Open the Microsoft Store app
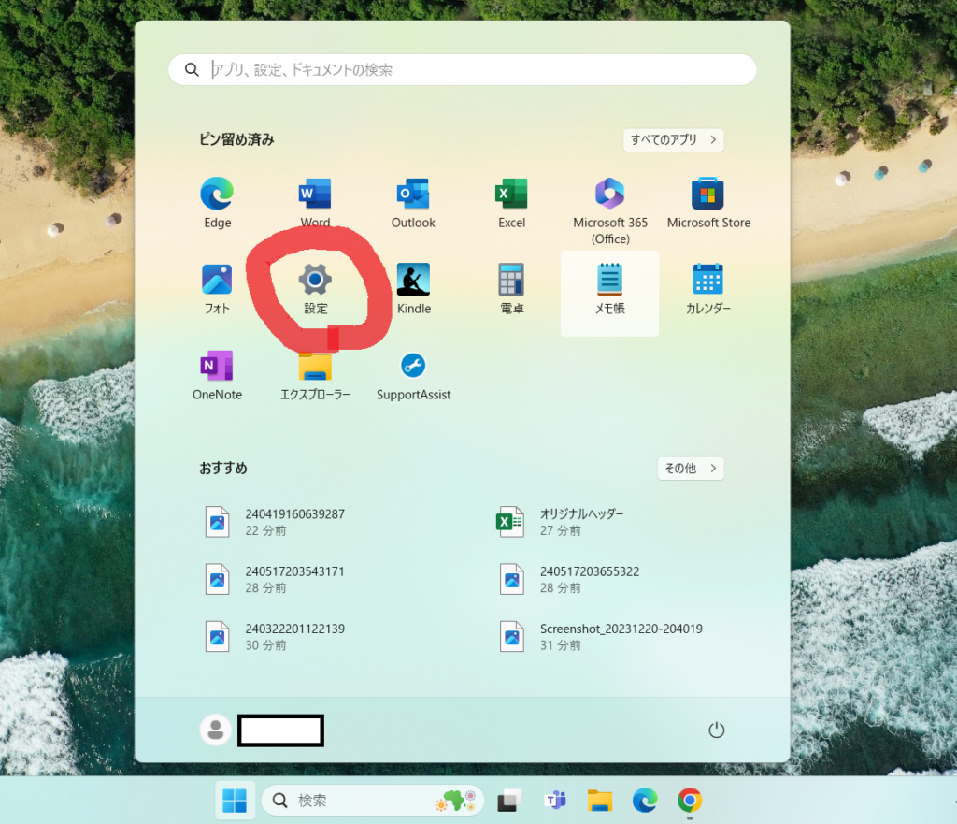The image size is (957, 824). pos(708,203)
